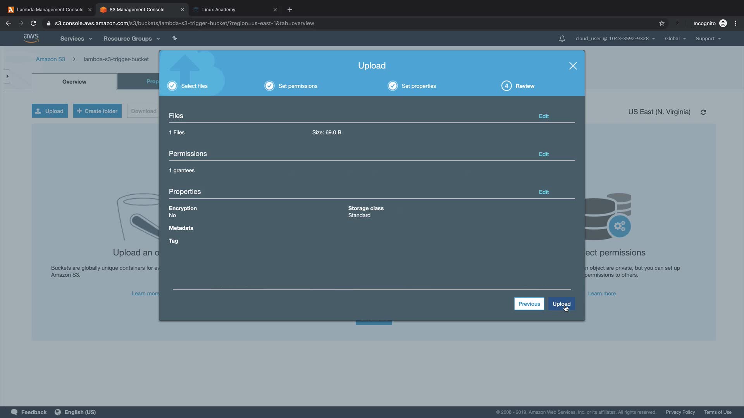Reload page with browser refresh icon

(x=33, y=23)
